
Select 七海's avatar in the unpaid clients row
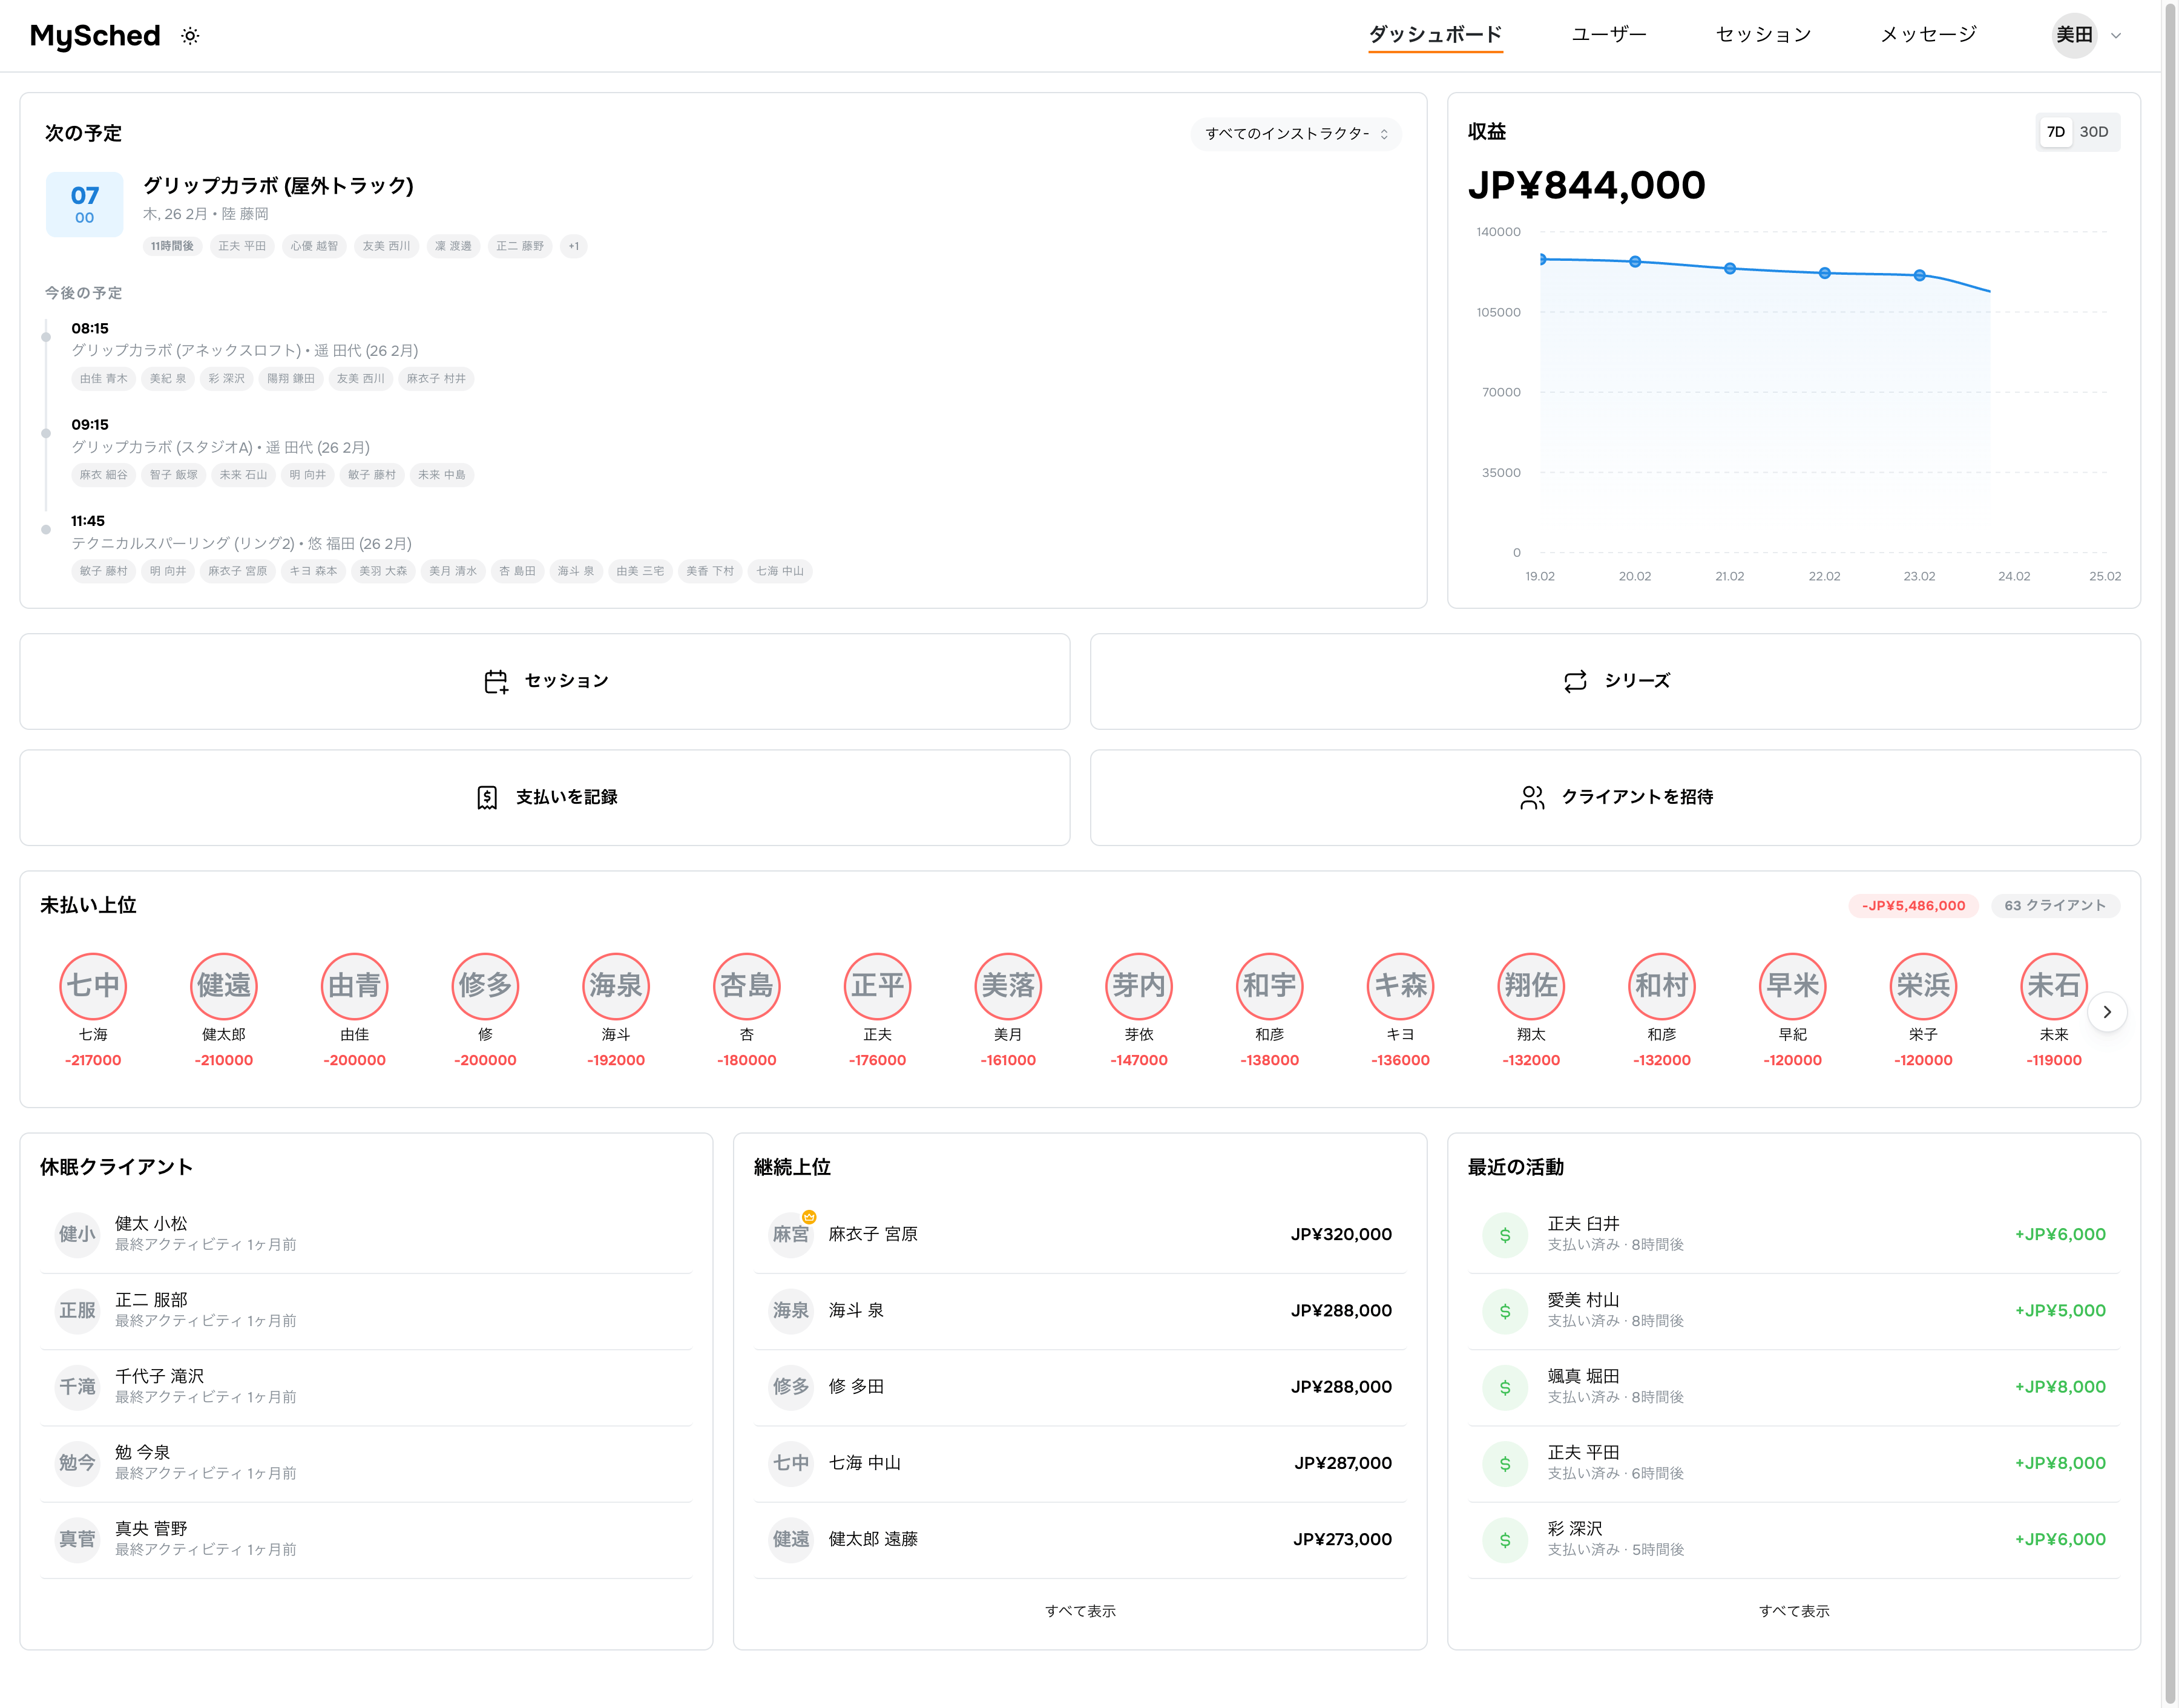click(x=93, y=986)
